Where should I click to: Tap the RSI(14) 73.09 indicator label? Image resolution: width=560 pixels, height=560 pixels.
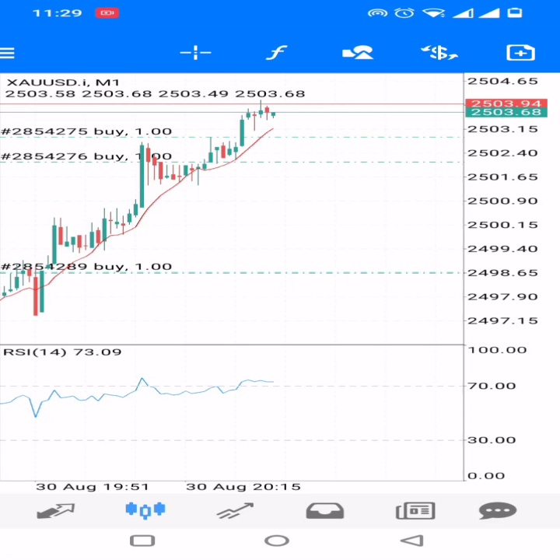click(62, 352)
